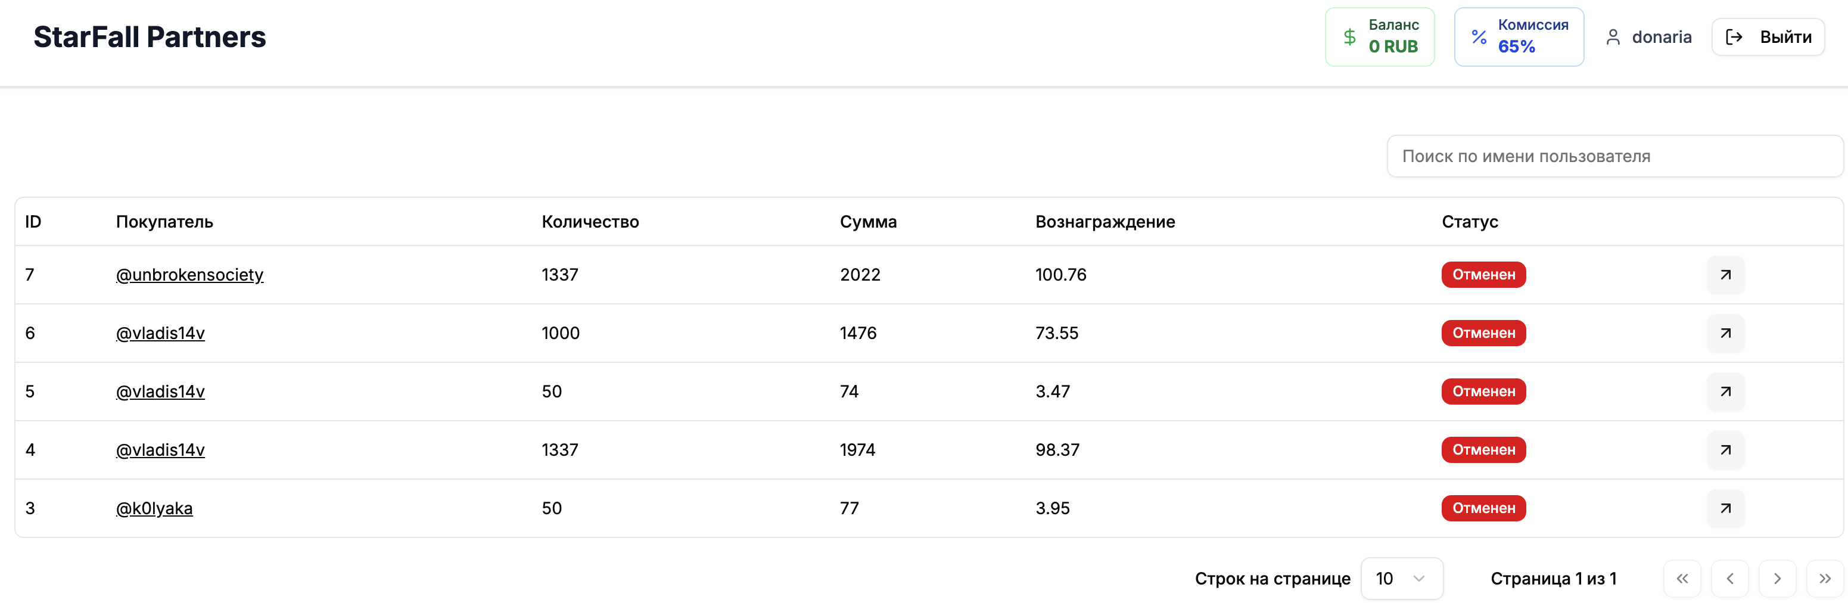Go to previous page with left chevron
Screen dimensions: 1848x603
(1729, 579)
